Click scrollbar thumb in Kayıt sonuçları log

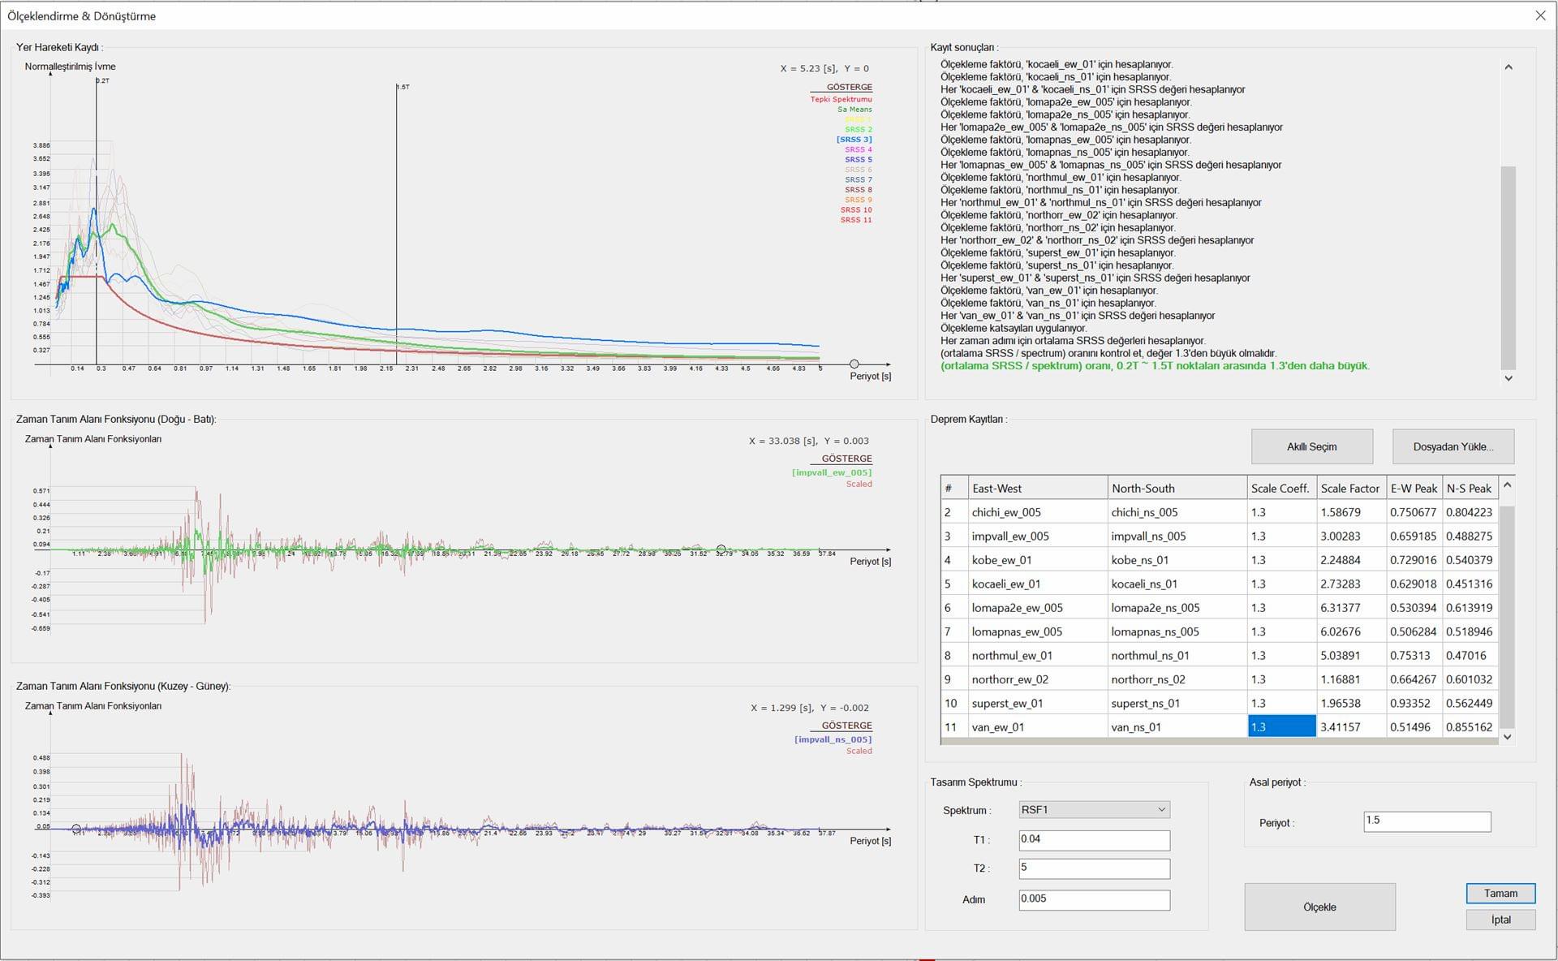[1508, 268]
